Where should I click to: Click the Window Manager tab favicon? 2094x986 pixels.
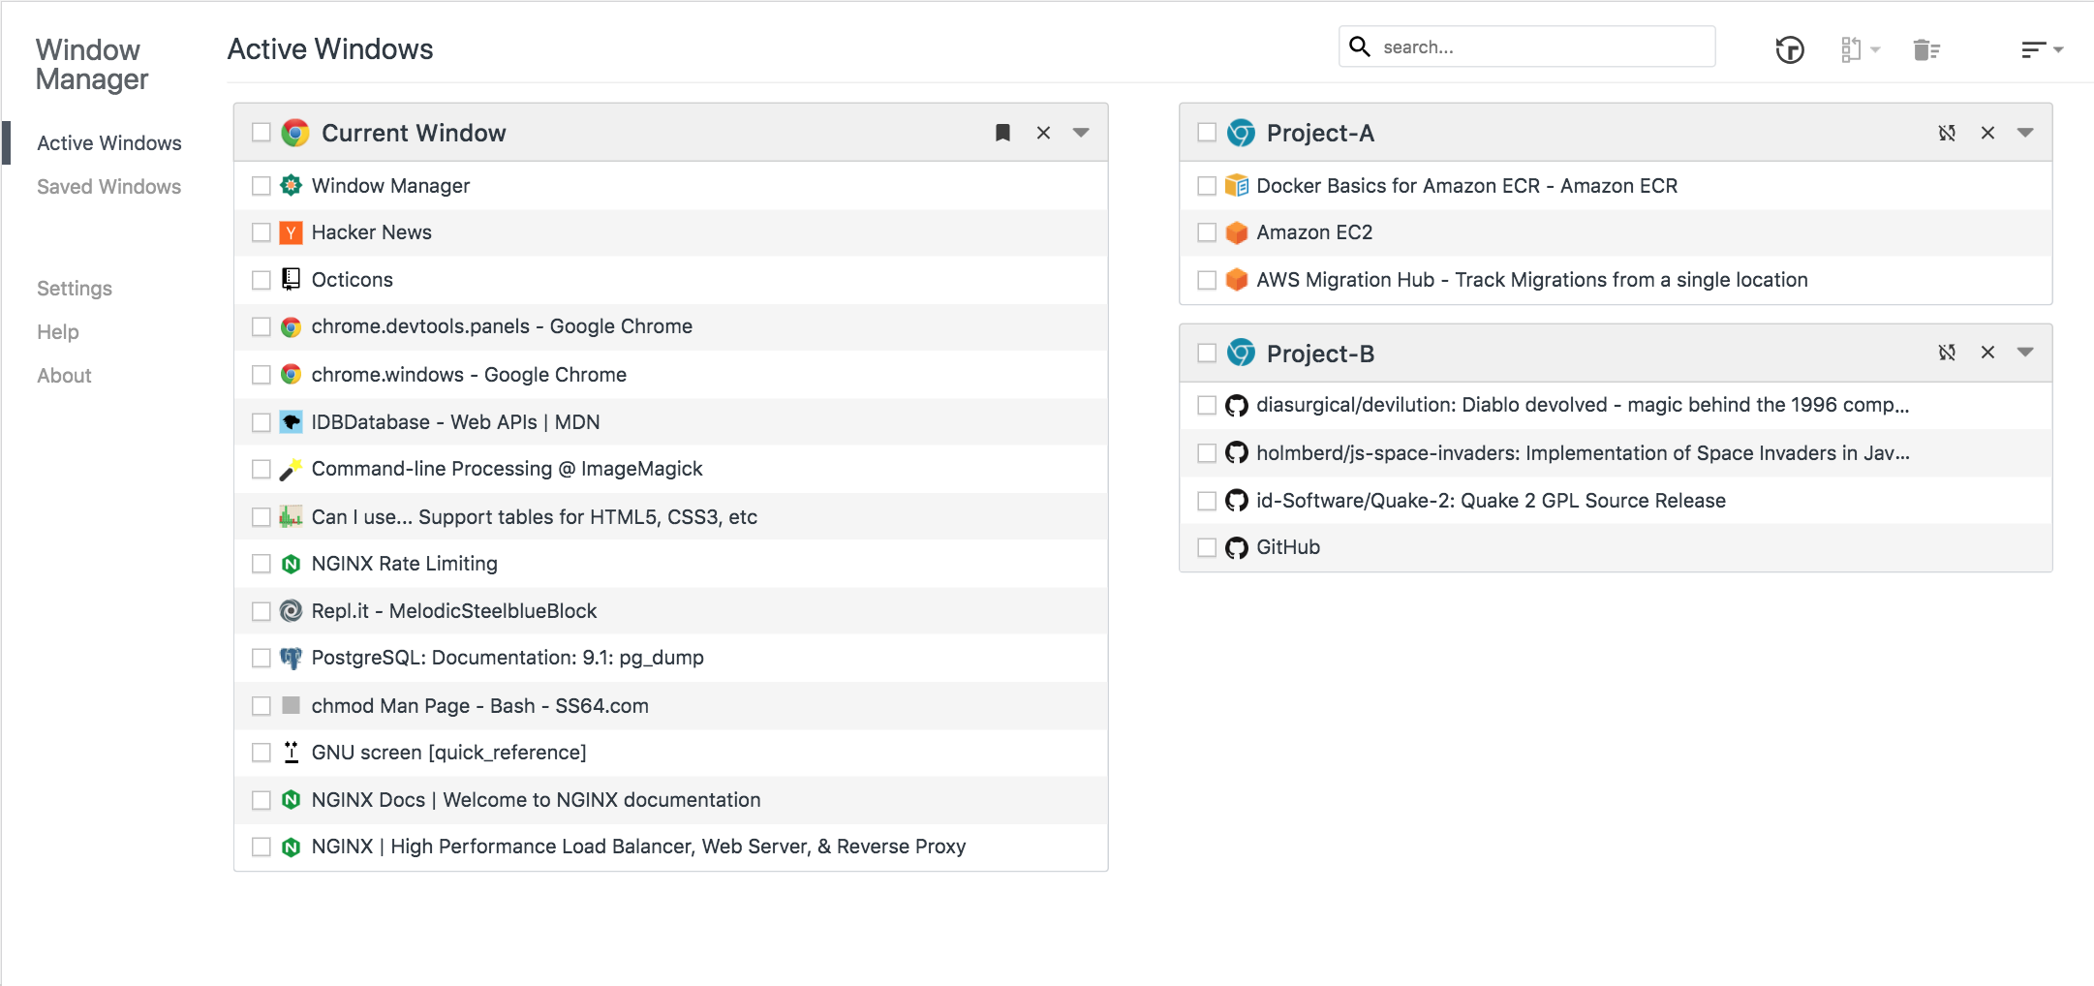[x=291, y=185]
